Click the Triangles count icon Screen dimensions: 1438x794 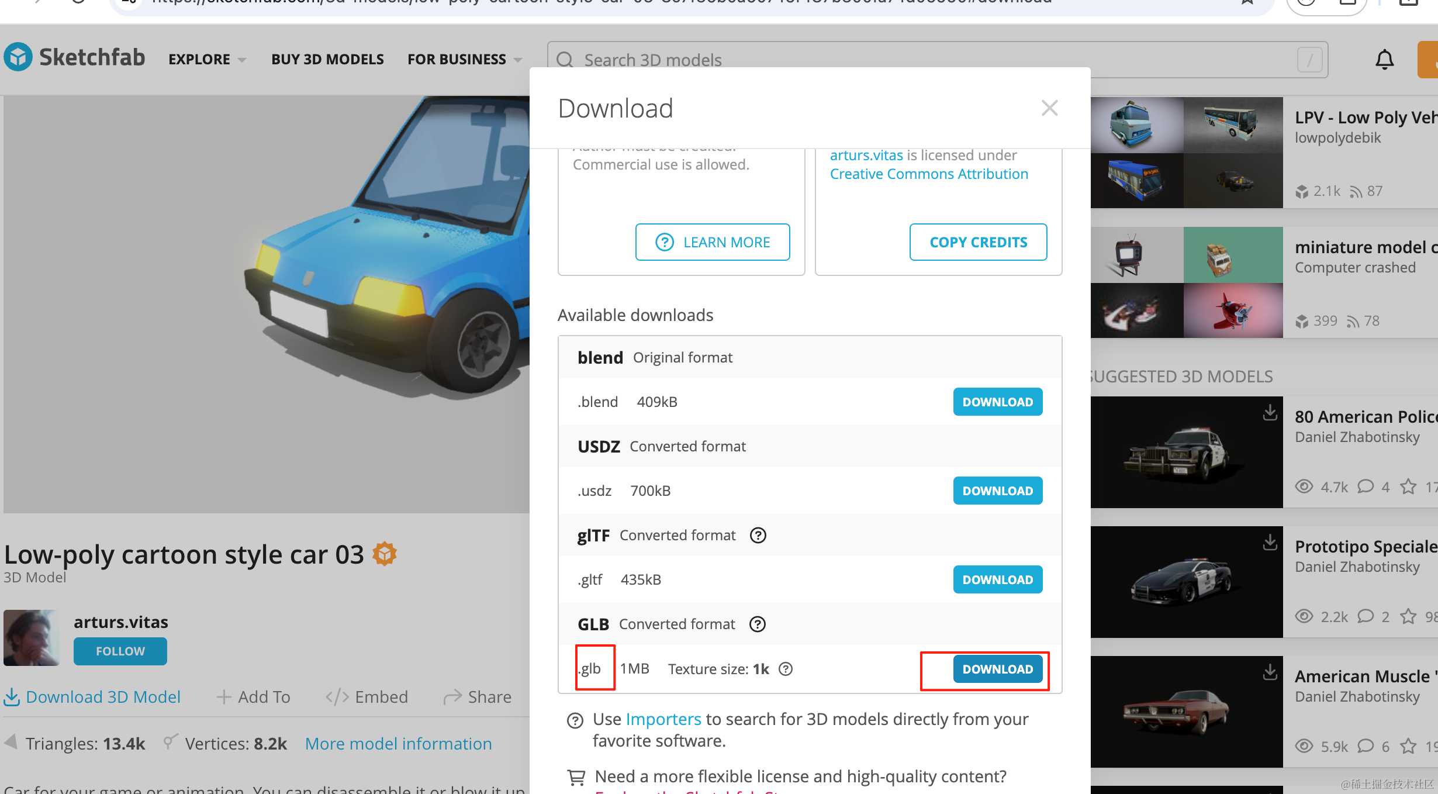[11, 743]
